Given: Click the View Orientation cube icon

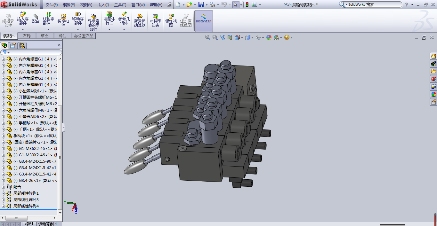Looking at the screenshot, I should (237, 37).
